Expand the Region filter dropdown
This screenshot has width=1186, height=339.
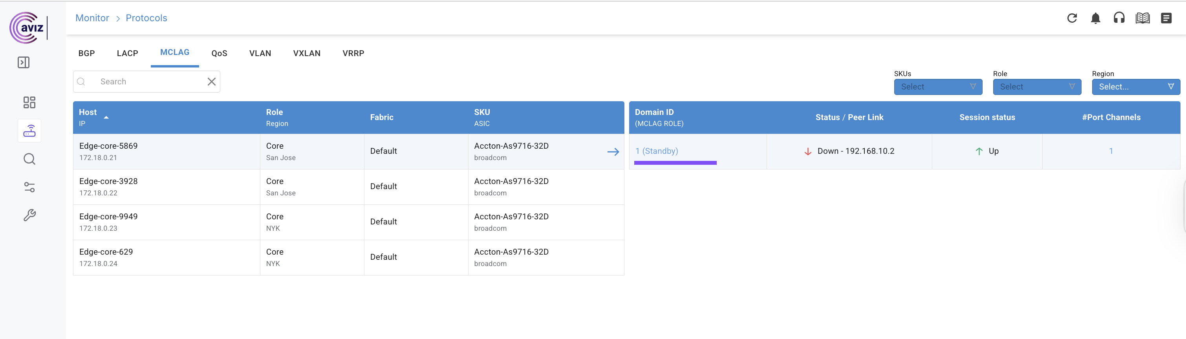tap(1135, 87)
